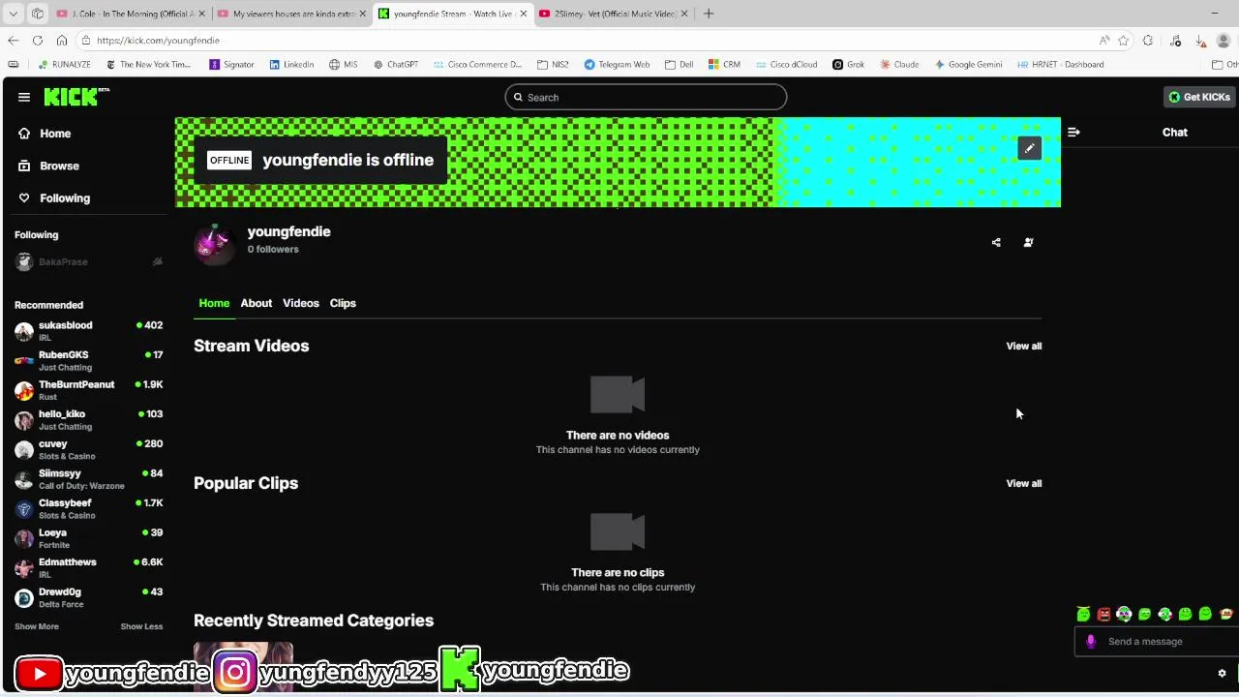Open TheBurntPeanut recommended channel

[88, 390]
